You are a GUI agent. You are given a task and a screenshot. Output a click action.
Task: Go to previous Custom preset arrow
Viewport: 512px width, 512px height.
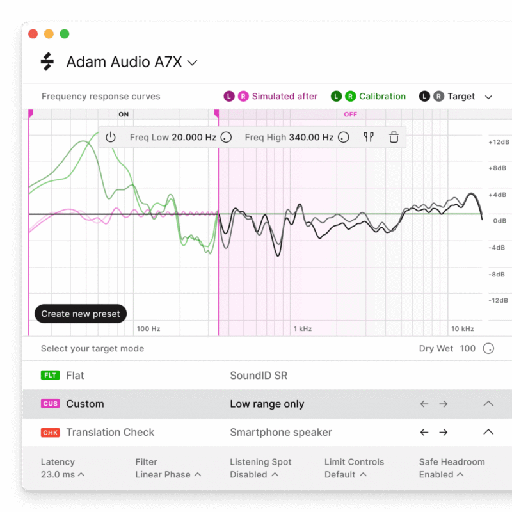(424, 404)
